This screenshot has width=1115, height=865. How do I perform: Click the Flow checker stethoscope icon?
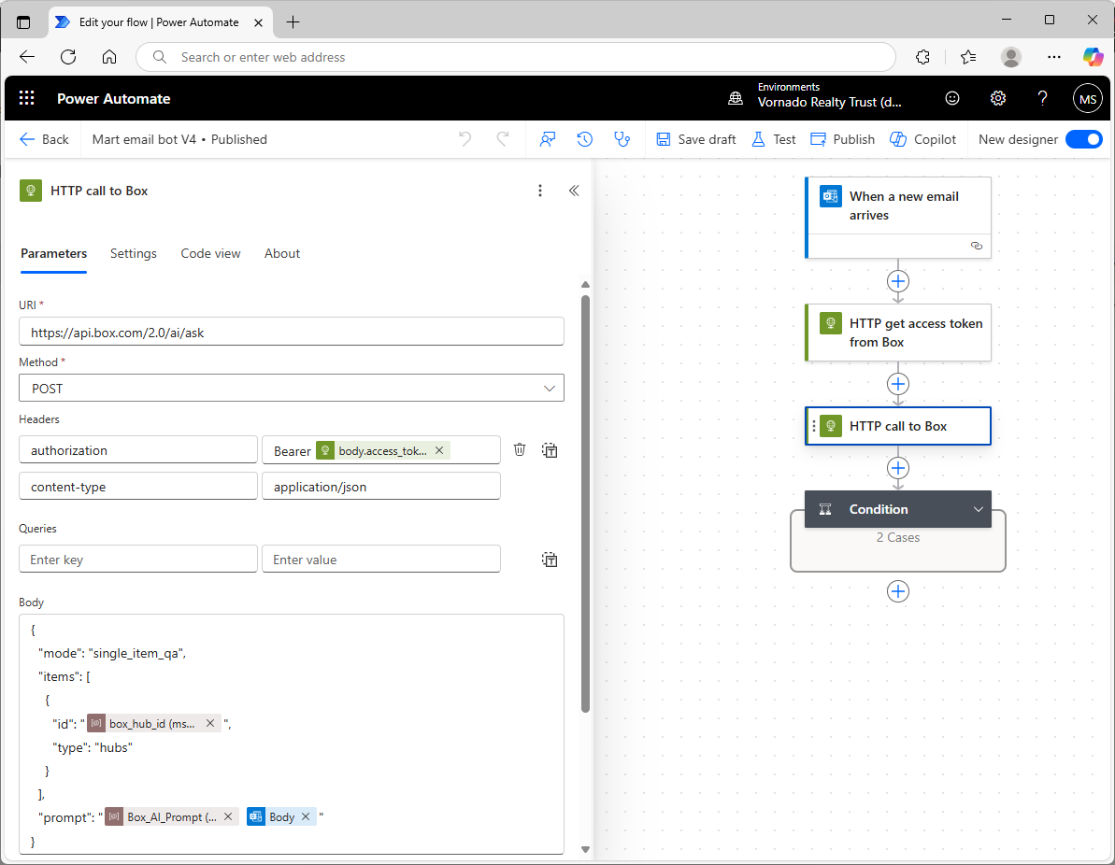(622, 139)
